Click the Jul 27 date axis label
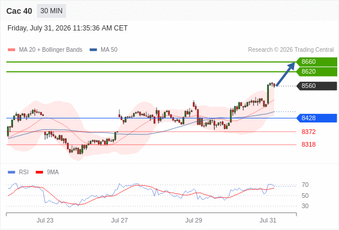The width and height of the screenshot is (339, 230). click(120, 220)
